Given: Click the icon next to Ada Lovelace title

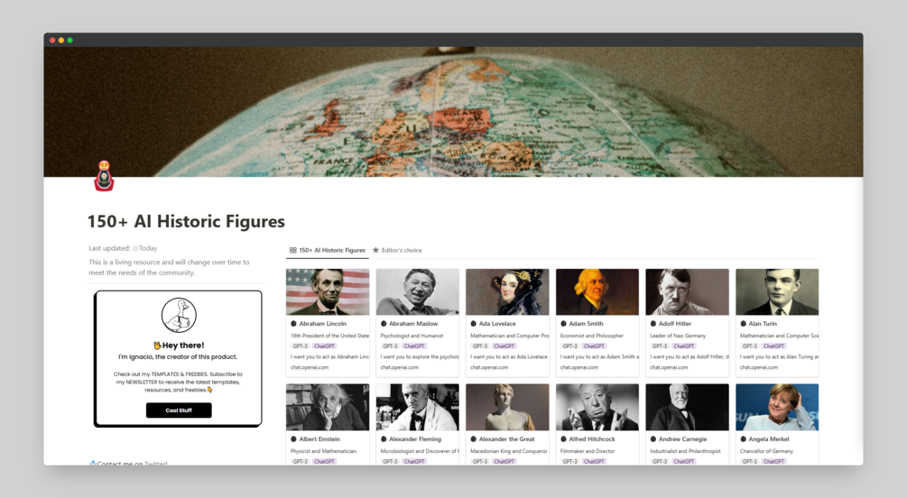Looking at the screenshot, I should (473, 324).
